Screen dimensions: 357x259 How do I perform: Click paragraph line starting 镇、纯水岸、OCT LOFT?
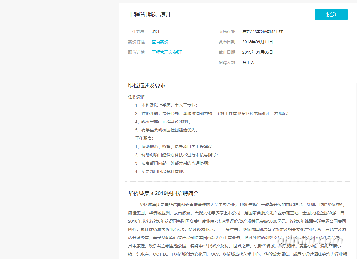[237, 254]
